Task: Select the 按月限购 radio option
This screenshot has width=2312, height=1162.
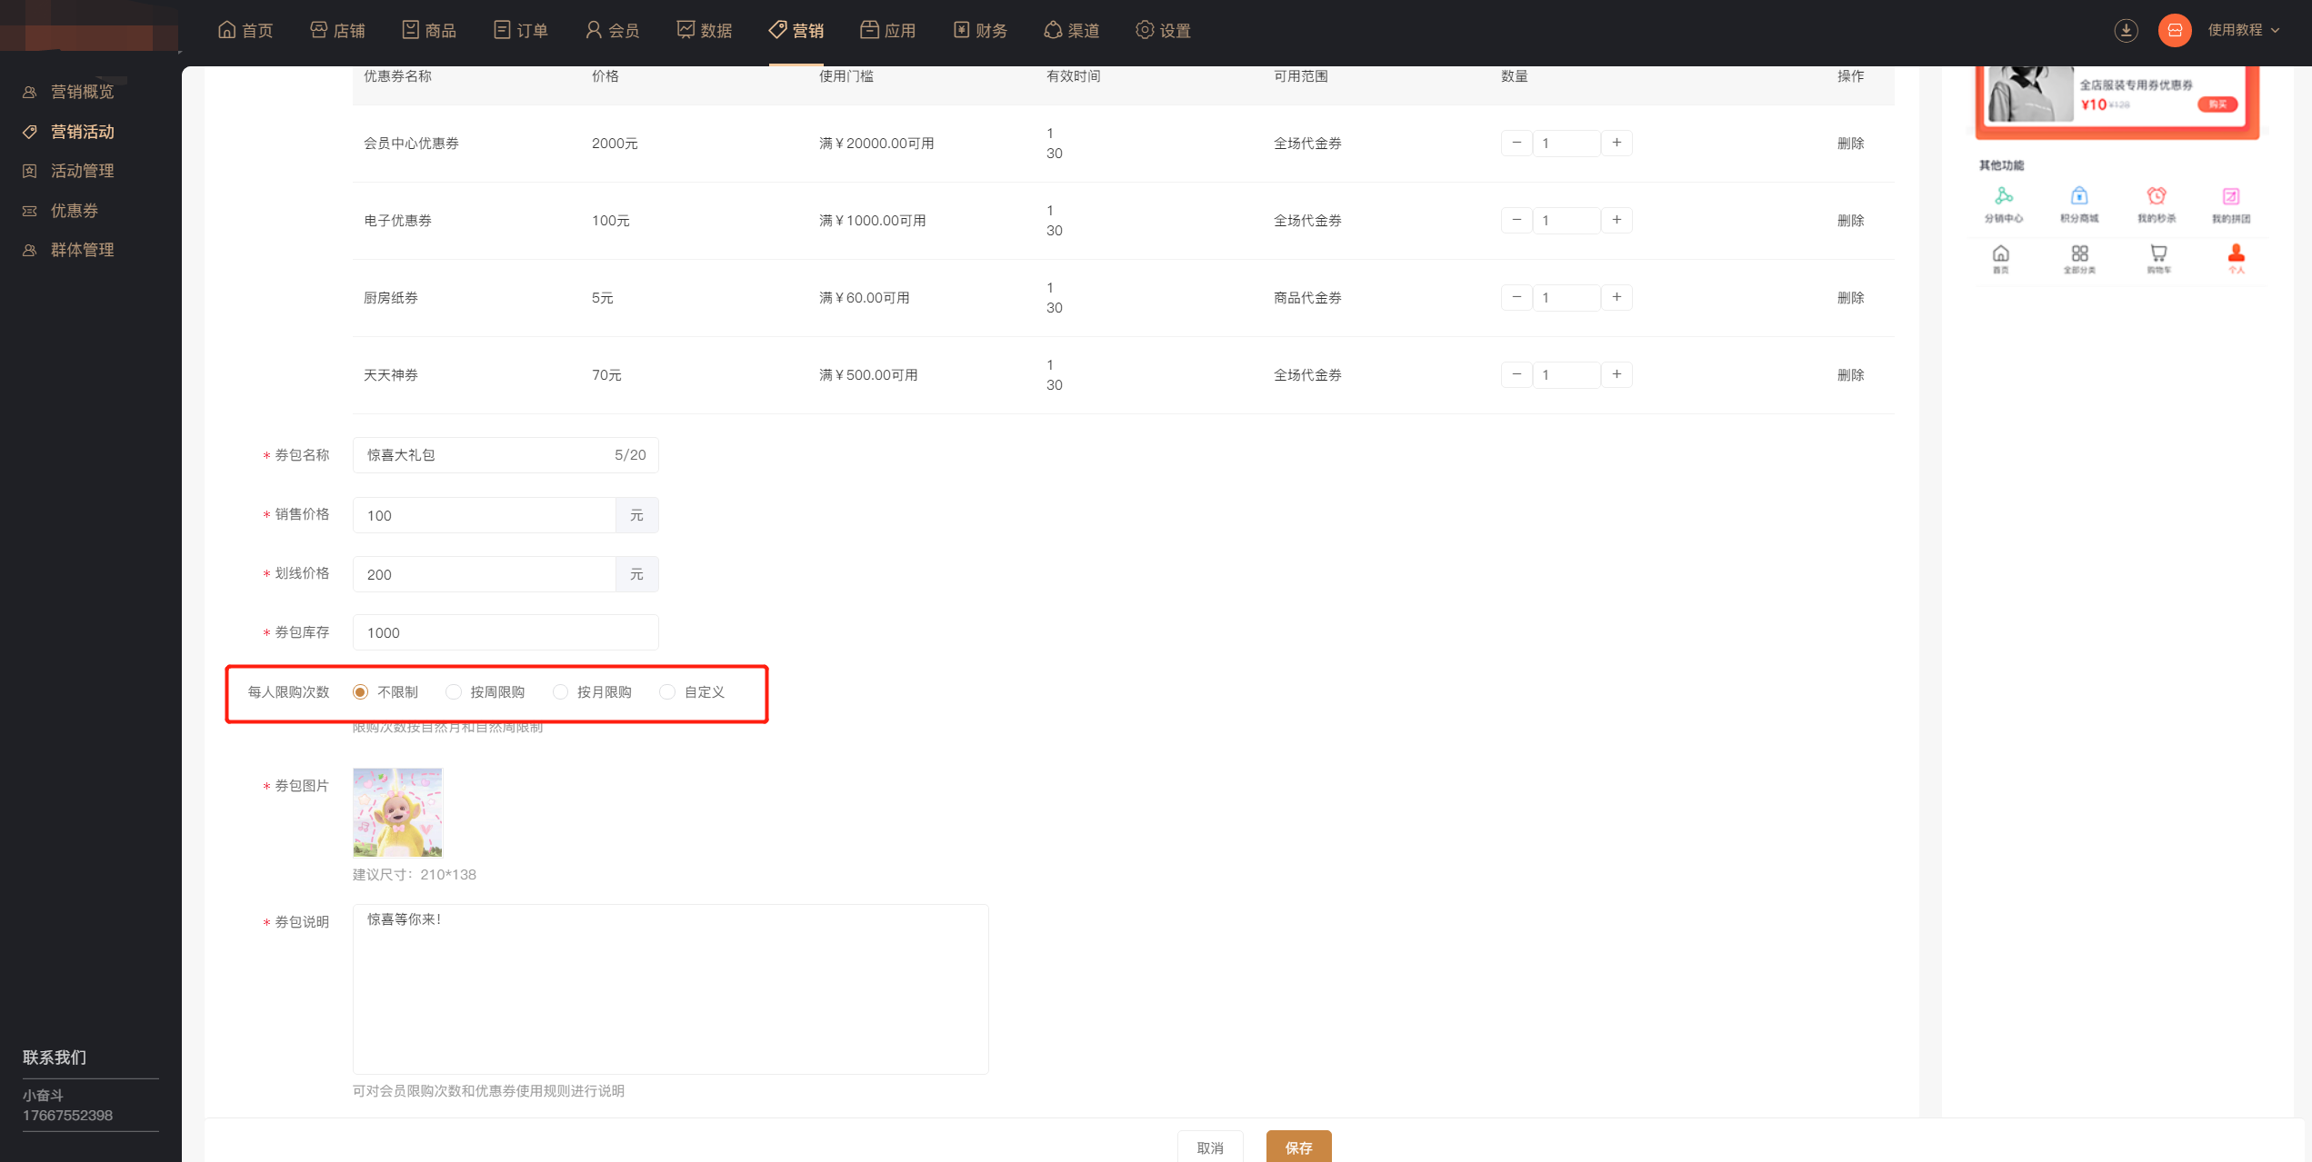Action: click(x=561, y=692)
